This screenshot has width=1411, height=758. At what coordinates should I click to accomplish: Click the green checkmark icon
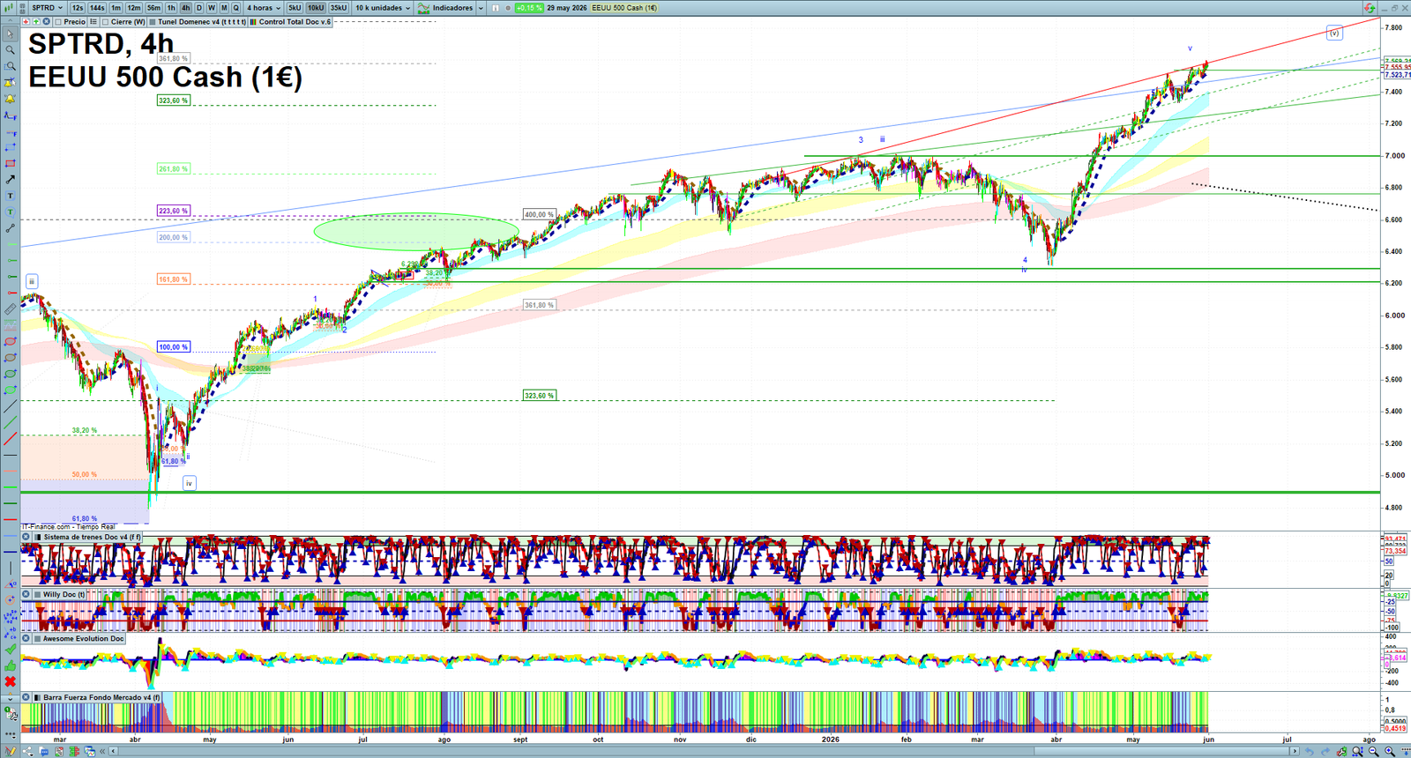11,648
